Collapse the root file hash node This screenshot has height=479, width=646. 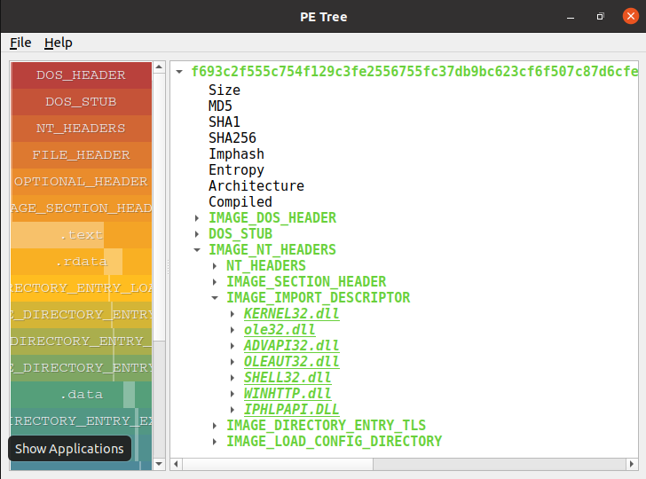(x=179, y=71)
